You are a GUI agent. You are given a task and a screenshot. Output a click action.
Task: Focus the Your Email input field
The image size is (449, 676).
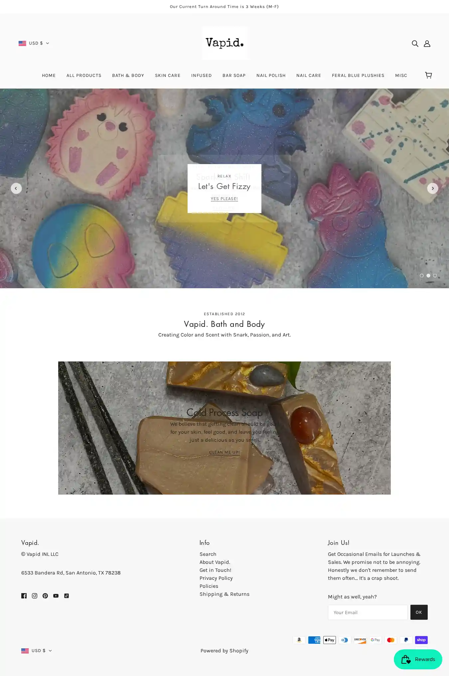tap(368, 612)
